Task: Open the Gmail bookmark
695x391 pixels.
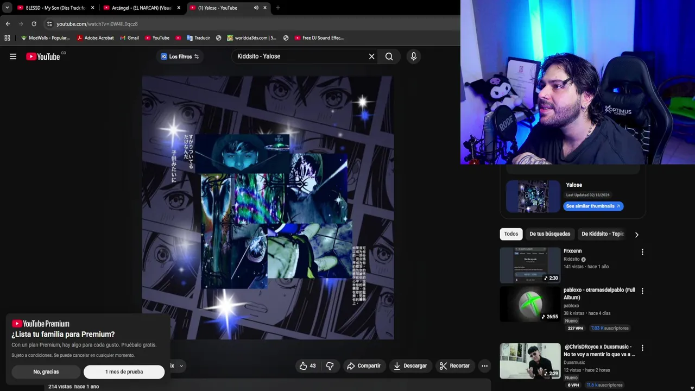Action: click(x=129, y=38)
